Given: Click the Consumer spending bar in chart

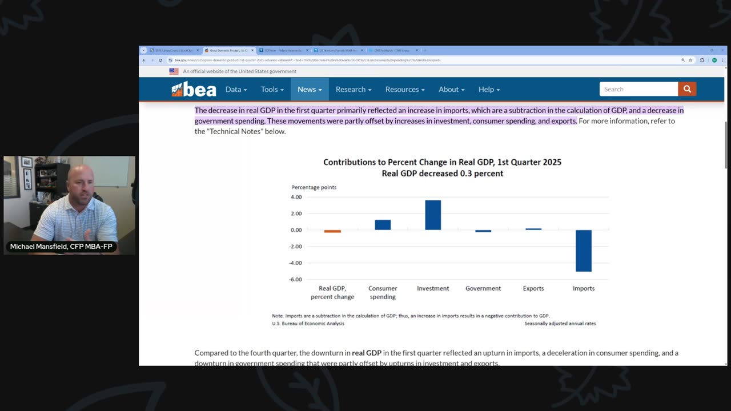Looking at the screenshot, I should pyautogui.click(x=383, y=225).
